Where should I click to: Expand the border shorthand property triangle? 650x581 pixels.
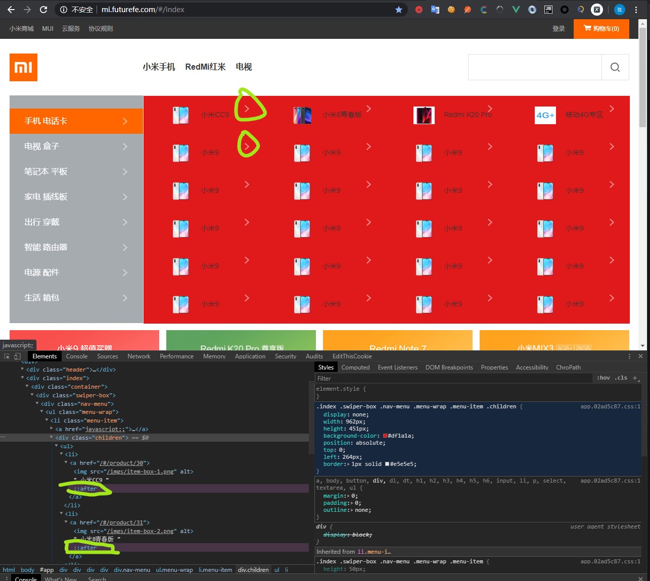[x=347, y=464]
